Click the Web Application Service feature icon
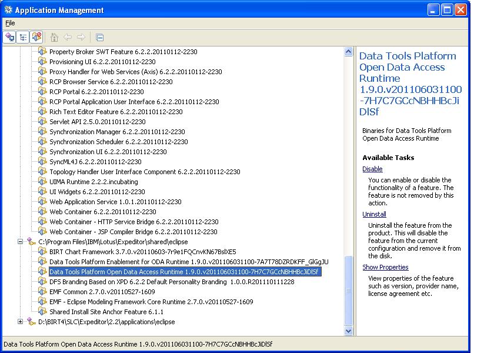Viewport: 494px width, 353px height. click(x=42, y=202)
